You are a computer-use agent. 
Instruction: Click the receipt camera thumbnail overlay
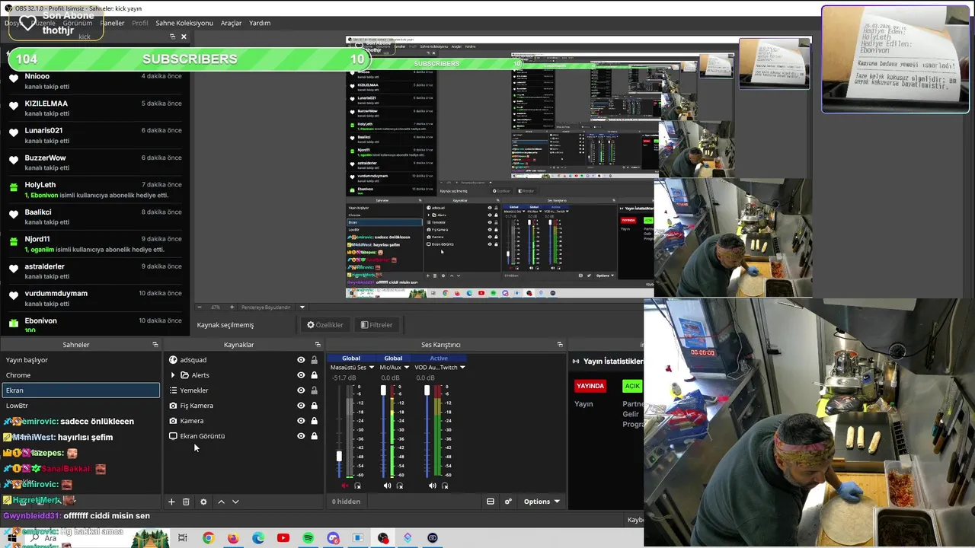coord(895,59)
